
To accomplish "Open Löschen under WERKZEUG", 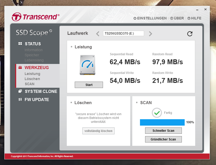I will [x=32, y=79].
